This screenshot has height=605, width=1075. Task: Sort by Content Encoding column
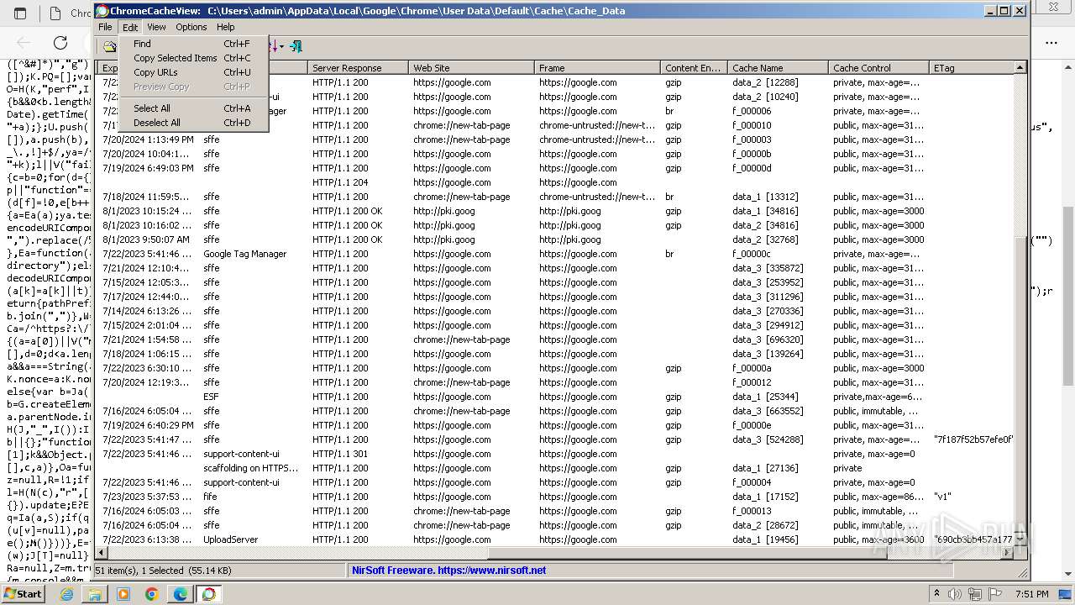click(694, 68)
